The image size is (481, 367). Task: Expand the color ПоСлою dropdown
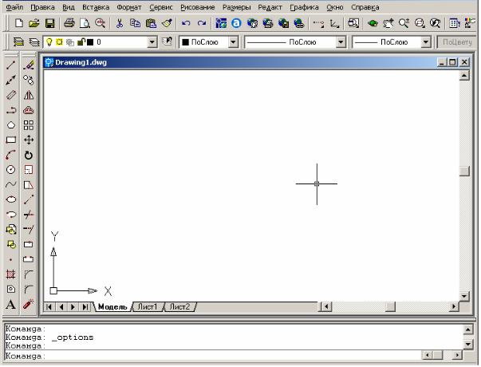pos(234,42)
